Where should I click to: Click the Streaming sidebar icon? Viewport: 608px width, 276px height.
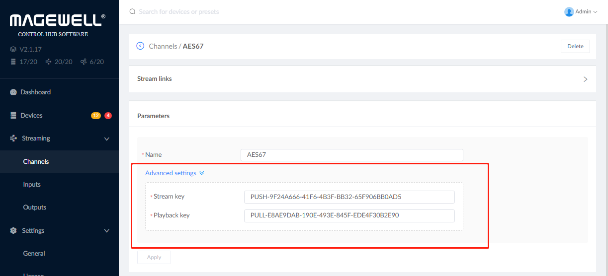click(x=13, y=138)
